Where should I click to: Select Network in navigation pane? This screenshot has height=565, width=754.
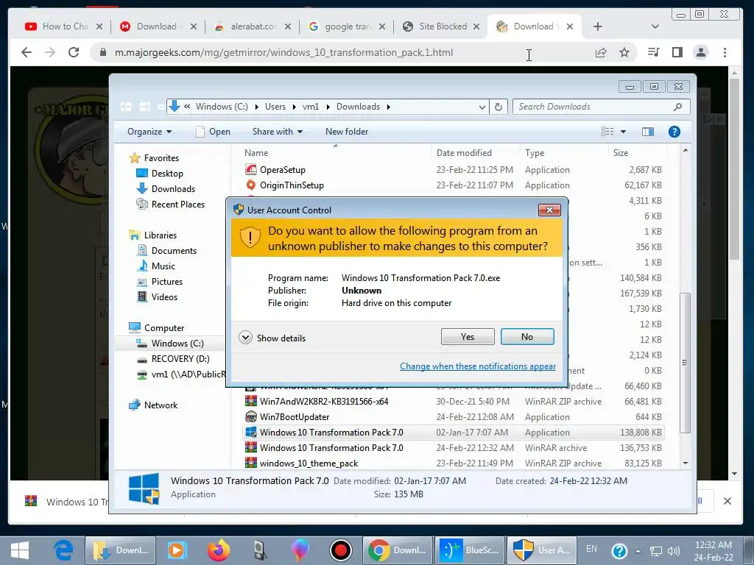153,405
